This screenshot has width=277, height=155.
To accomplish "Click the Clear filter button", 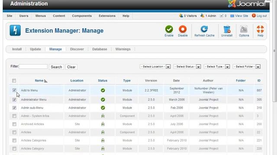I will click(71, 67).
